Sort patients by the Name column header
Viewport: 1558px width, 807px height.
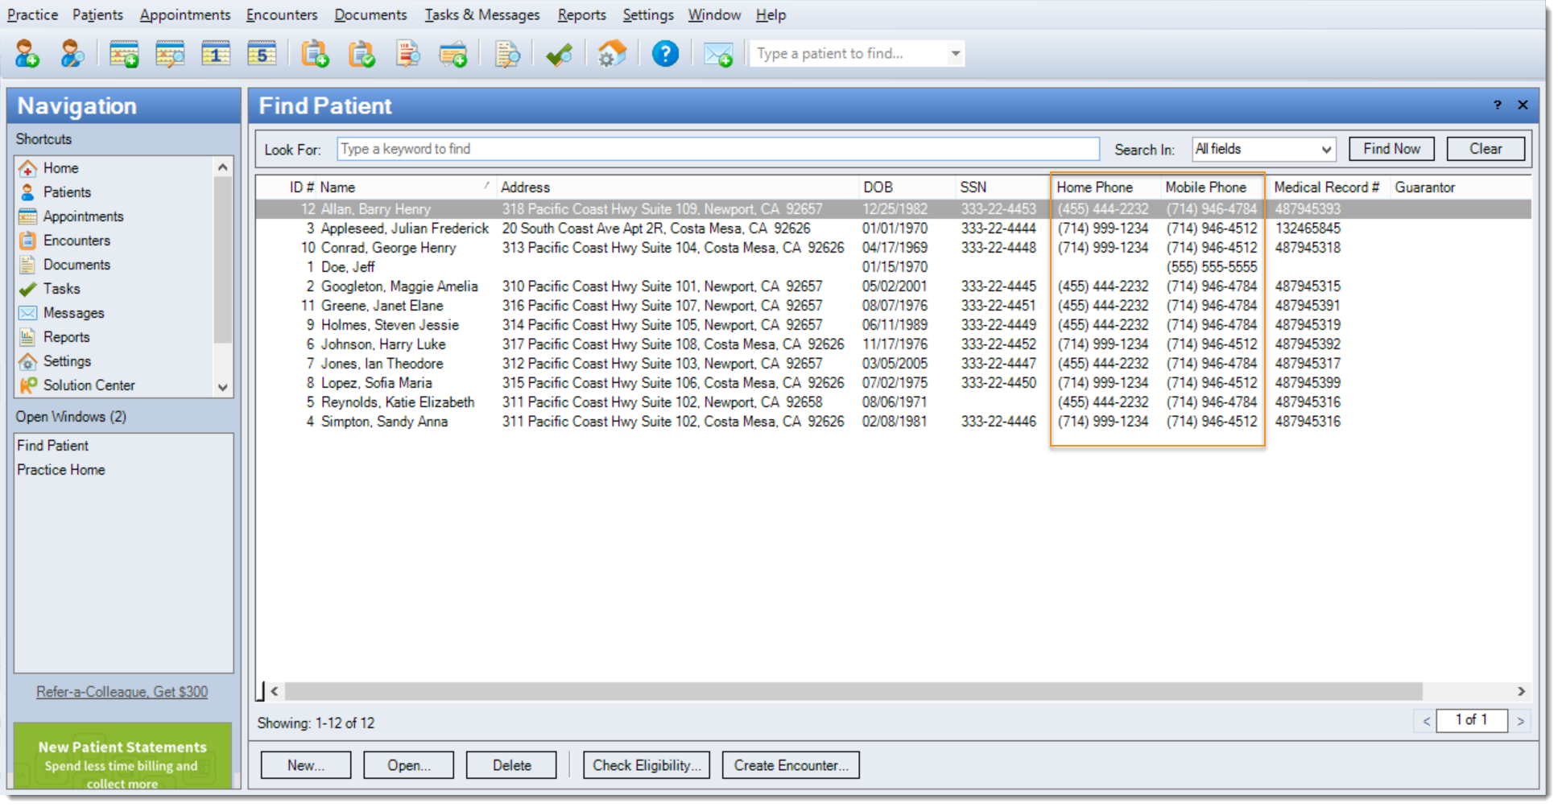pos(407,187)
